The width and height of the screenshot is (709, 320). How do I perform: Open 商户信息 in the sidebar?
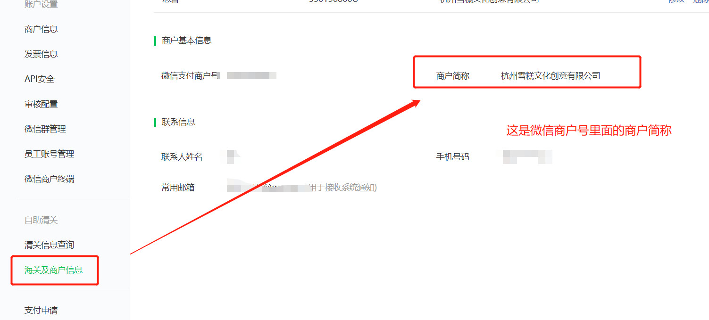[41, 29]
